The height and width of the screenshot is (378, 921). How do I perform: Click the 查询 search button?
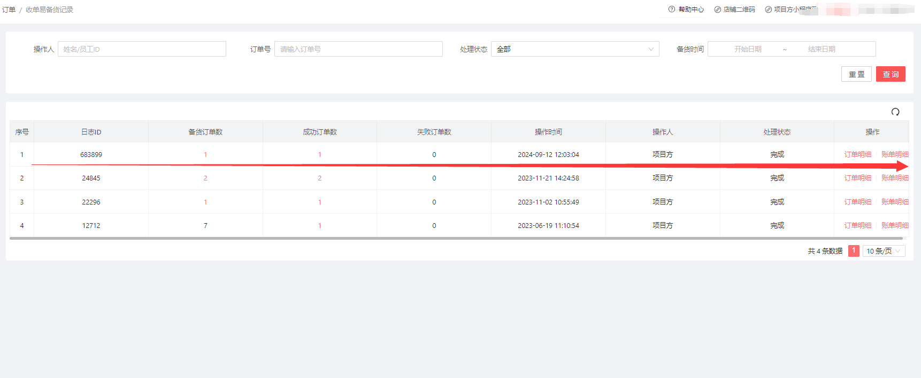click(891, 74)
